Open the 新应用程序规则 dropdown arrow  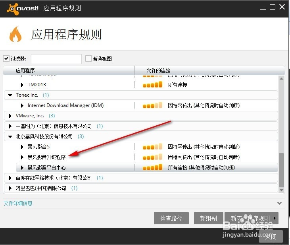[275, 218]
